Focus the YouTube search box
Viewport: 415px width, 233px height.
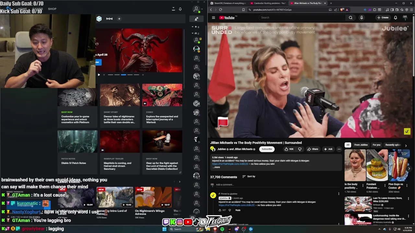pyautogui.click(x=302, y=18)
